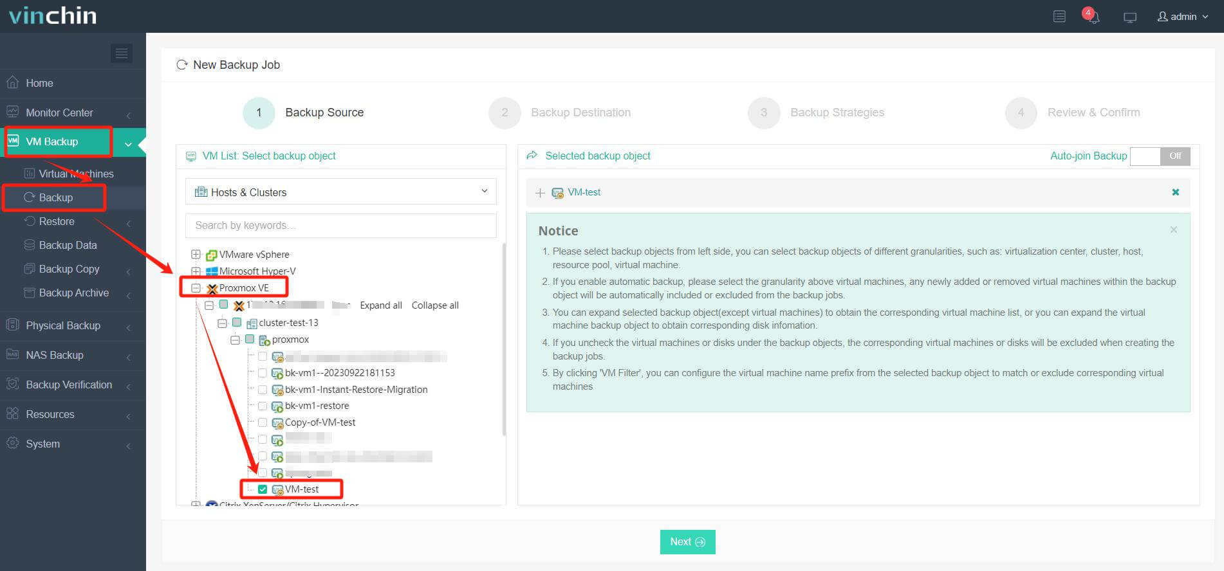1224x571 pixels.
Task: Check the cluster-test-13 checkbox
Action: (237, 322)
